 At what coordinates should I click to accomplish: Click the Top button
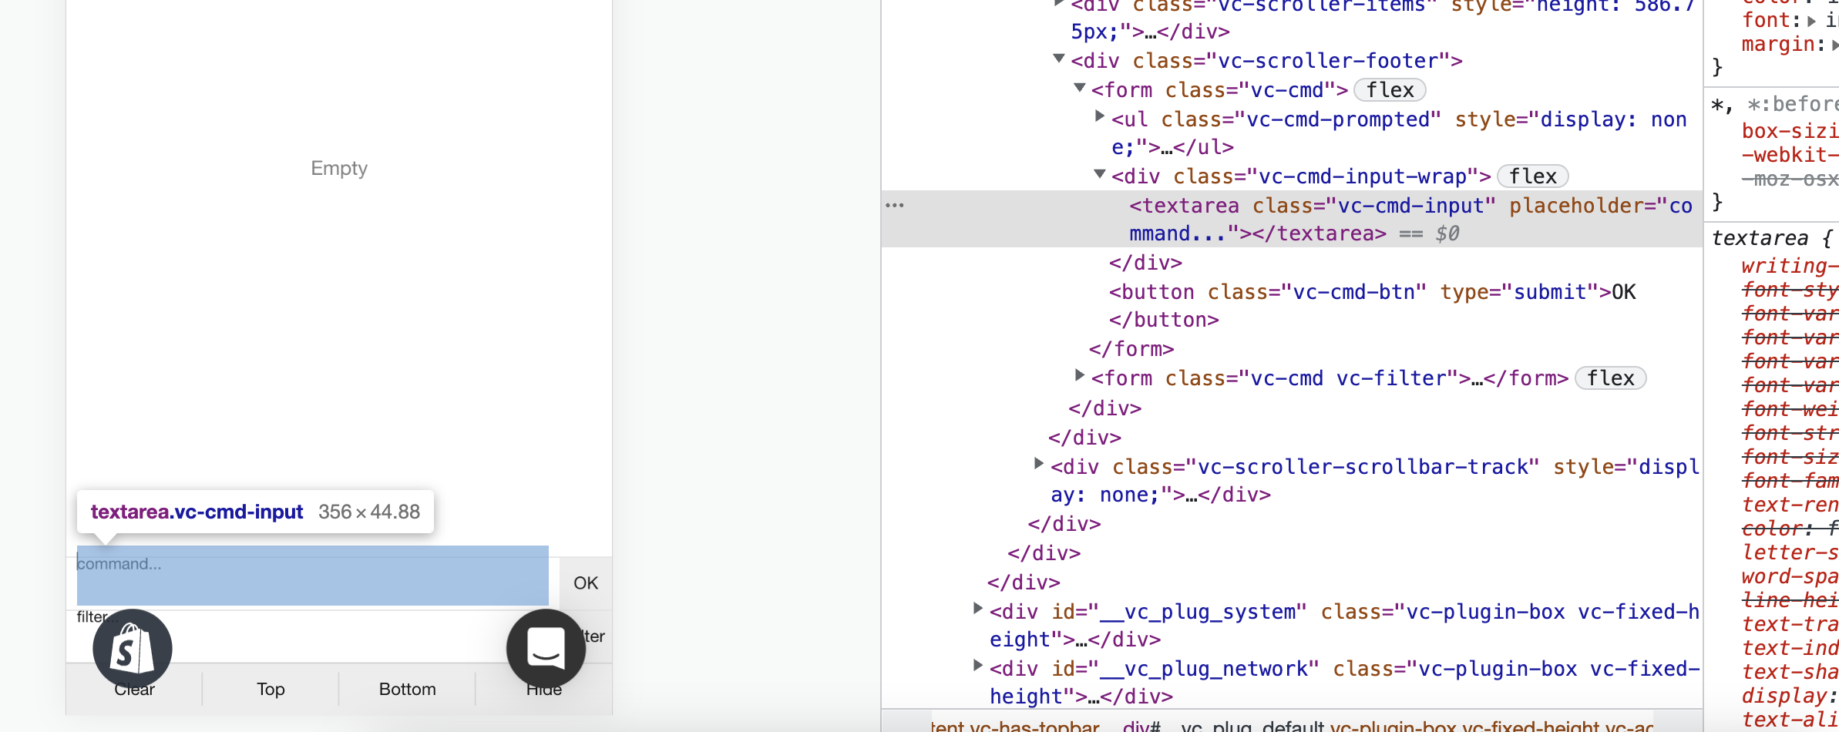click(270, 689)
